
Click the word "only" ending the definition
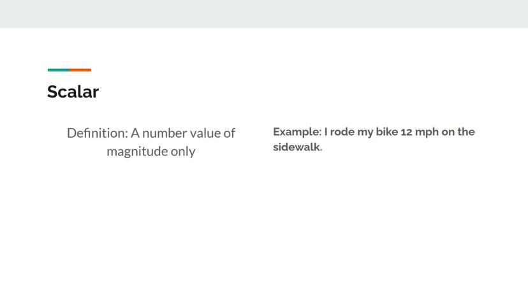182,152
